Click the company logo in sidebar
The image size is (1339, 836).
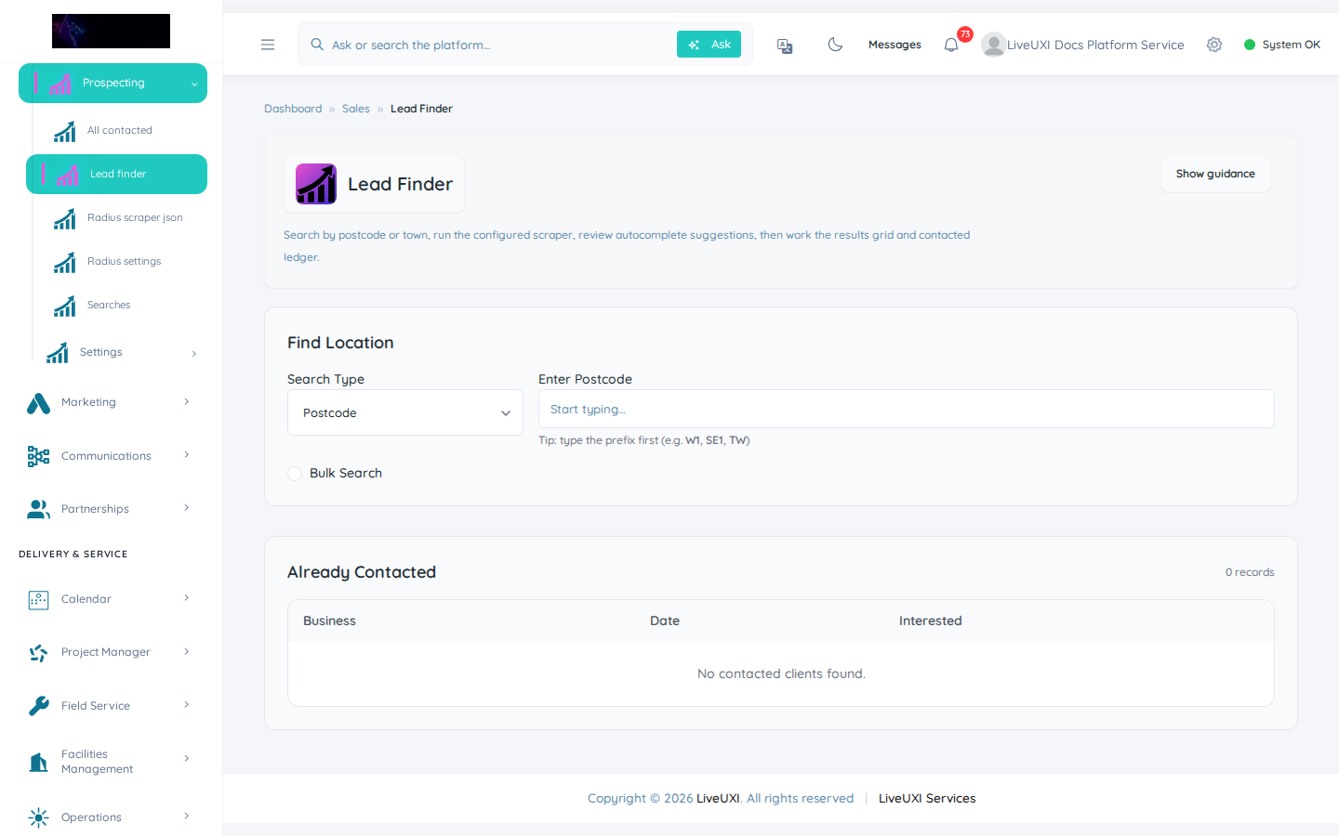111,31
